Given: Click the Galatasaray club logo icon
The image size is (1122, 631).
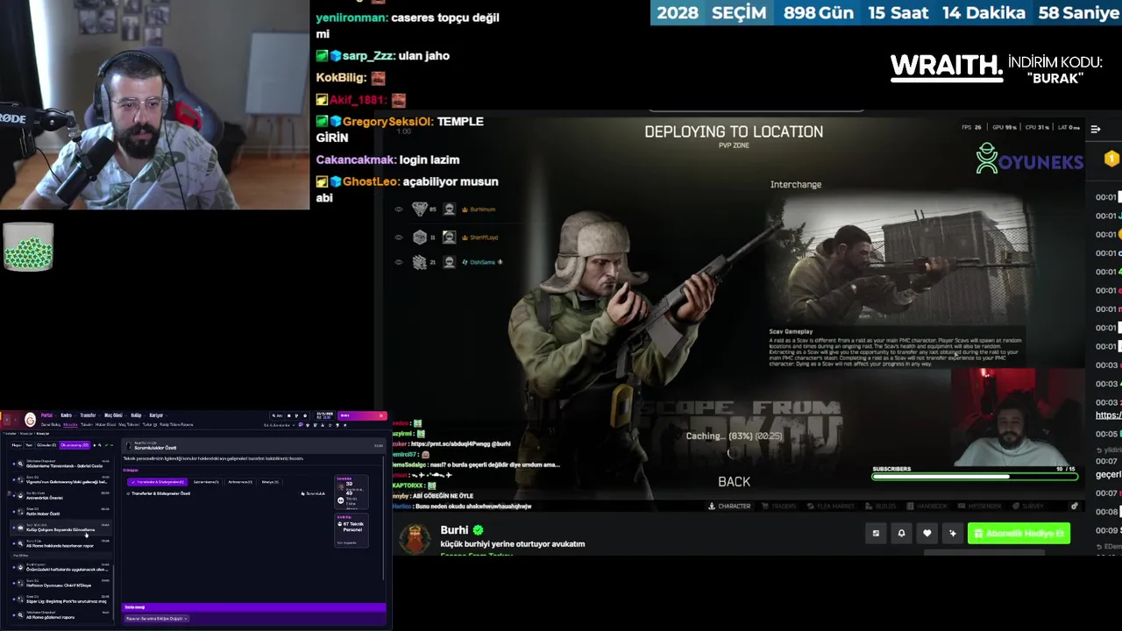Looking at the screenshot, I should [x=30, y=420].
